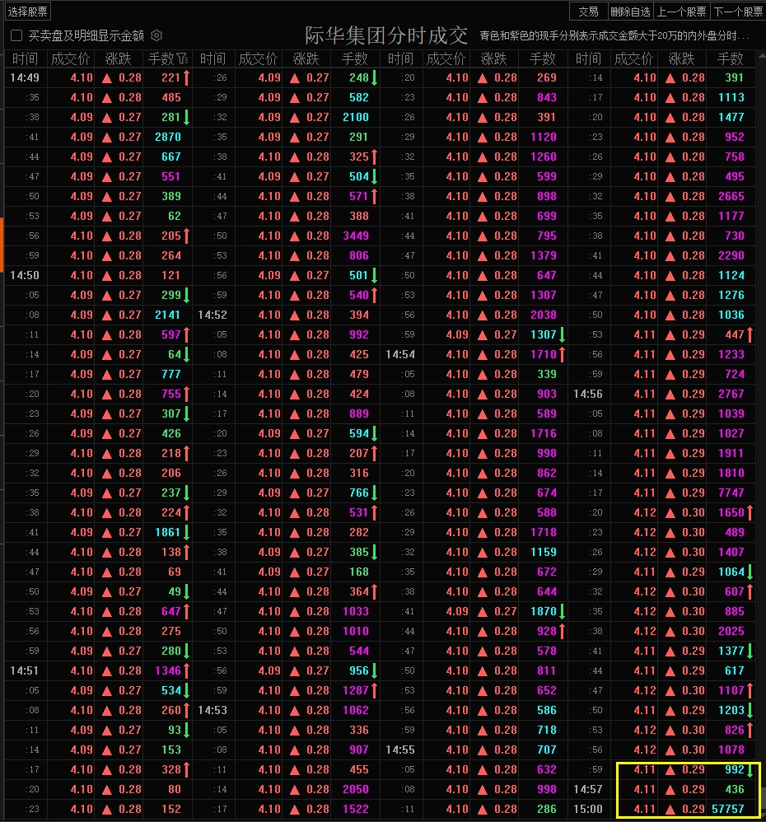Select the 14:50 time cell
Screen dimensions: 766x822
[x=25, y=275]
